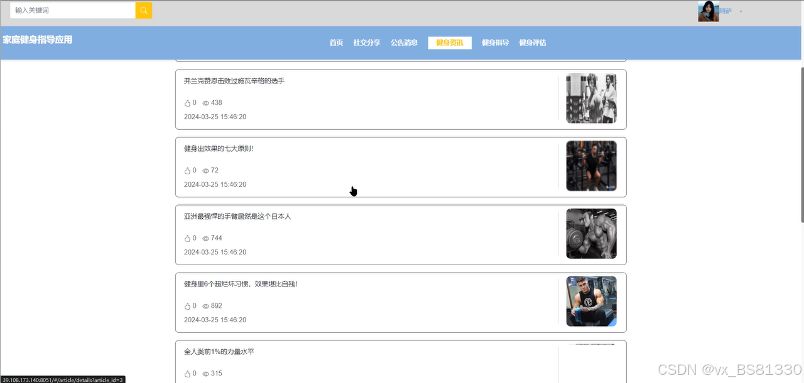
Task: Open 健身指导 navigation tab
Action: tap(496, 43)
